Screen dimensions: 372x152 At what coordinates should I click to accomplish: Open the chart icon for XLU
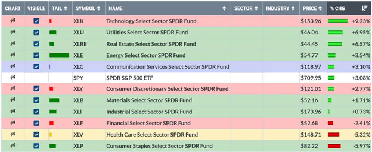[13, 32]
